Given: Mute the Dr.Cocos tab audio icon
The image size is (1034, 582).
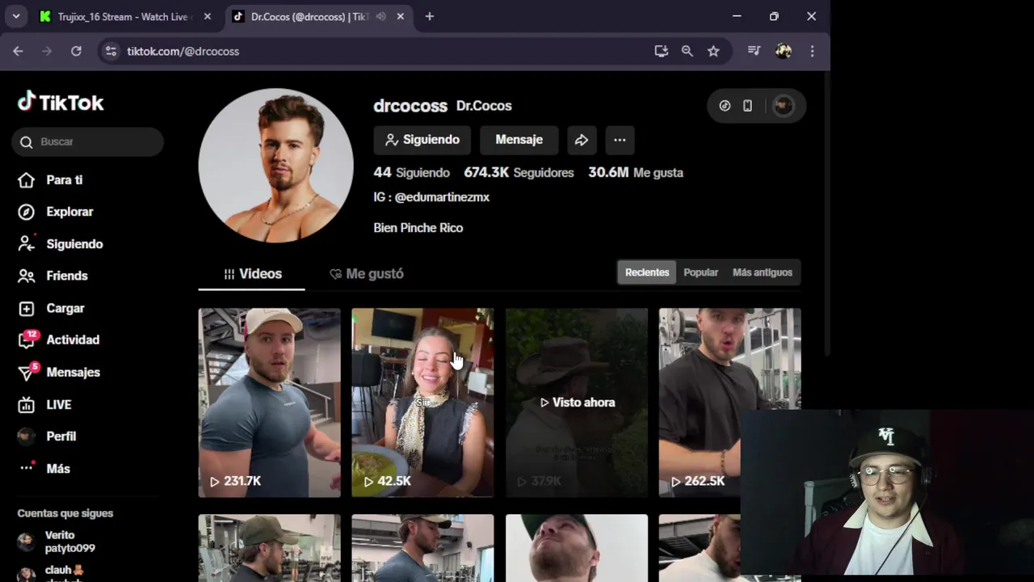Looking at the screenshot, I should point(381,16).
